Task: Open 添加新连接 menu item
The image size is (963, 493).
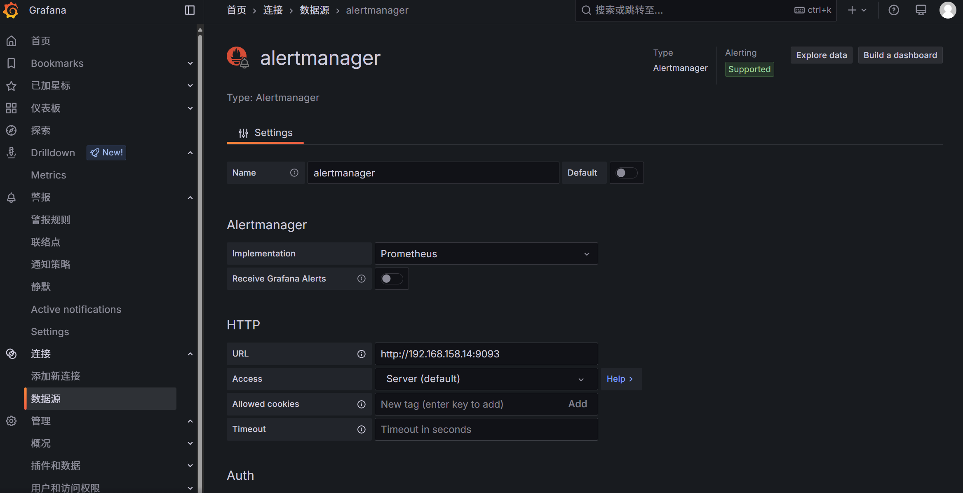Action: (56, 376)
